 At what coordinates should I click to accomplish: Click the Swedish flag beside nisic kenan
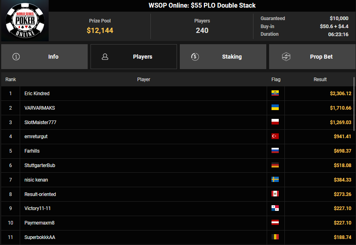tap(275, 180)
